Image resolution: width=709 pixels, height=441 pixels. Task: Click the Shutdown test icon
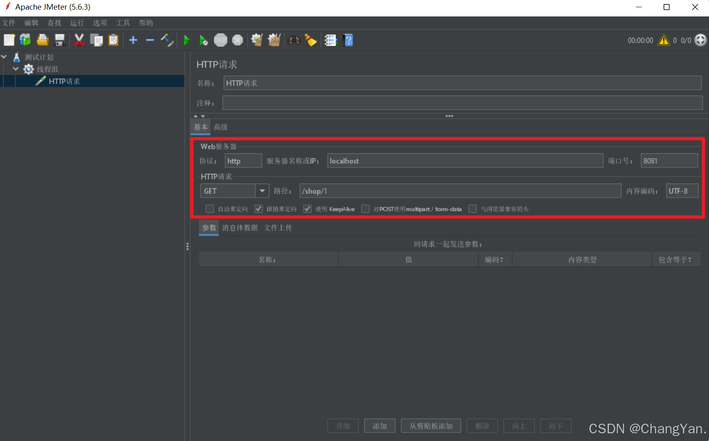[238, 40]
